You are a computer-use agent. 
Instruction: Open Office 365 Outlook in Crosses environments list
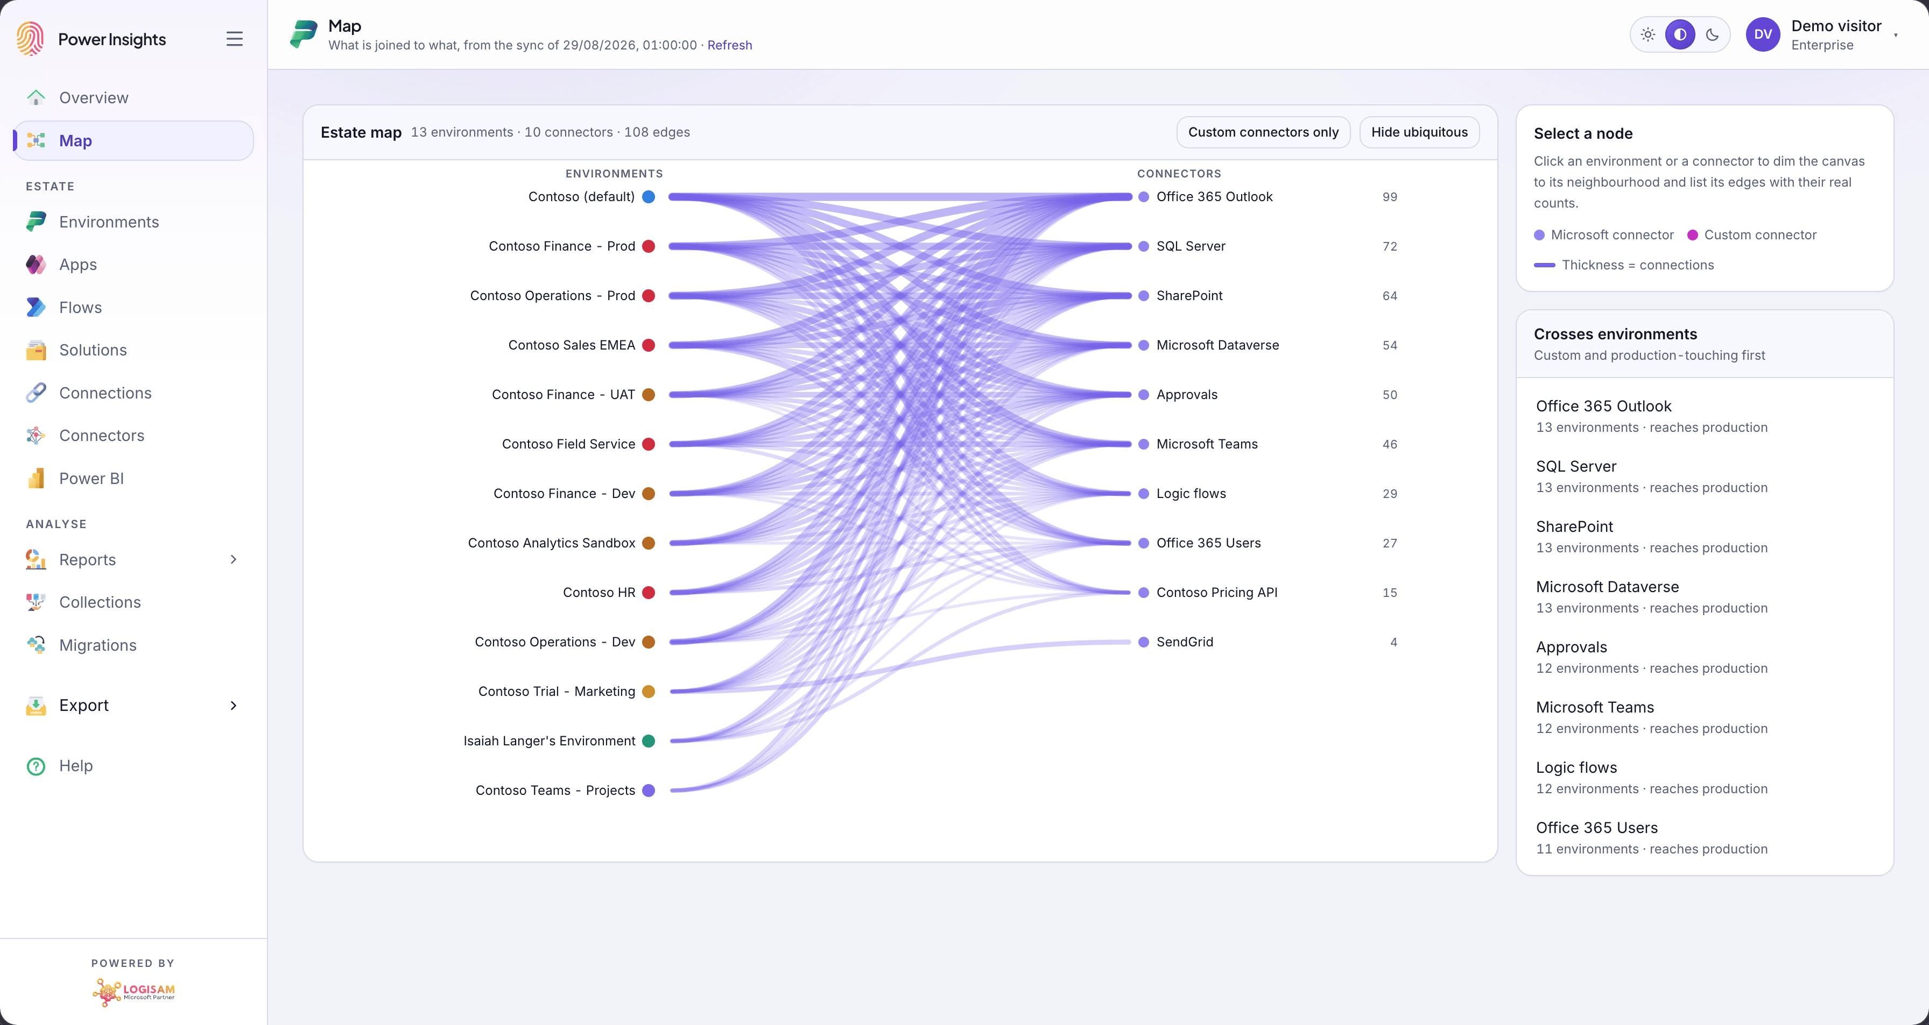(x=1705, y=416)
